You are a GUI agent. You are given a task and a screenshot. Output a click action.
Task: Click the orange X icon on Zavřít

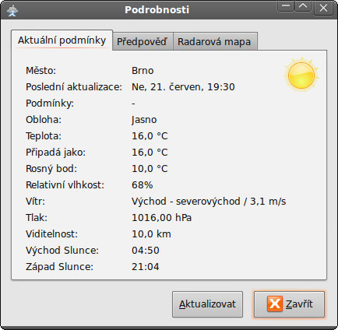point(275,304)
